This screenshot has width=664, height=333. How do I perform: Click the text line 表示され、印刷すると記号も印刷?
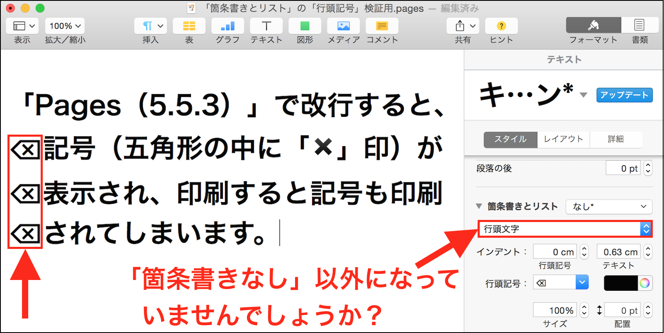click(243, 193)
